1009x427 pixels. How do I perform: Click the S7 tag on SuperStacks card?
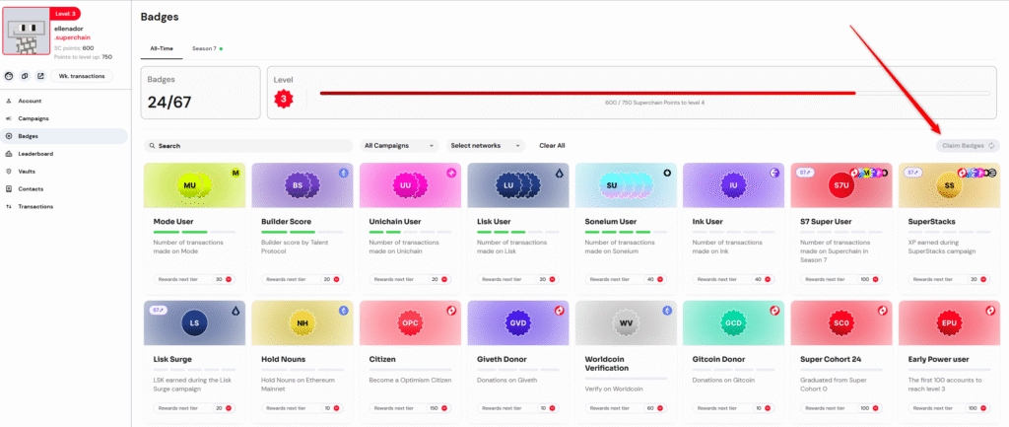point(912,173)
